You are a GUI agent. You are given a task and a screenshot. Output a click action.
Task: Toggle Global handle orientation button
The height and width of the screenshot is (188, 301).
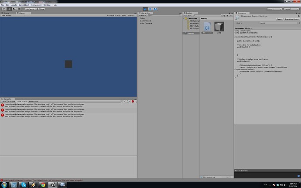(40, 9)
